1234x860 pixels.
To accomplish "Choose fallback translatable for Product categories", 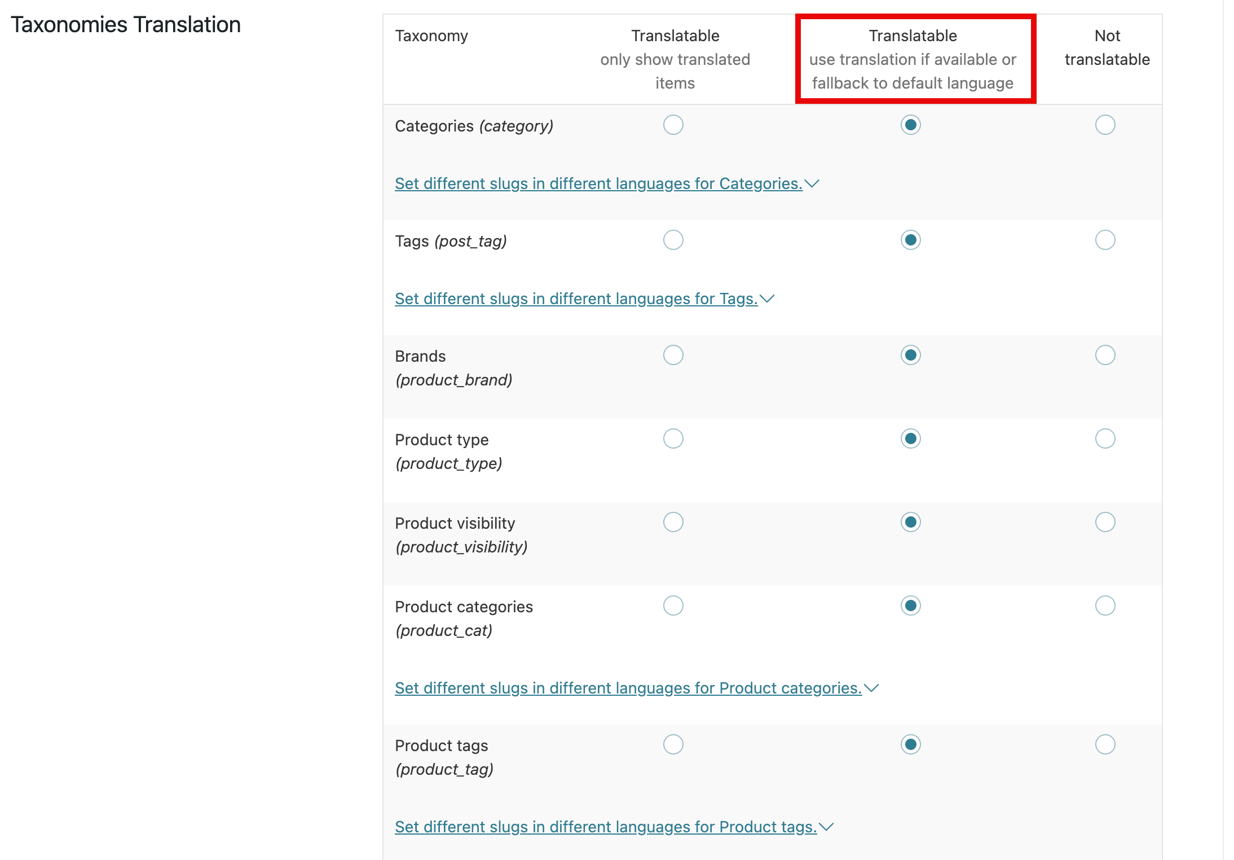I will click(910, 605).
